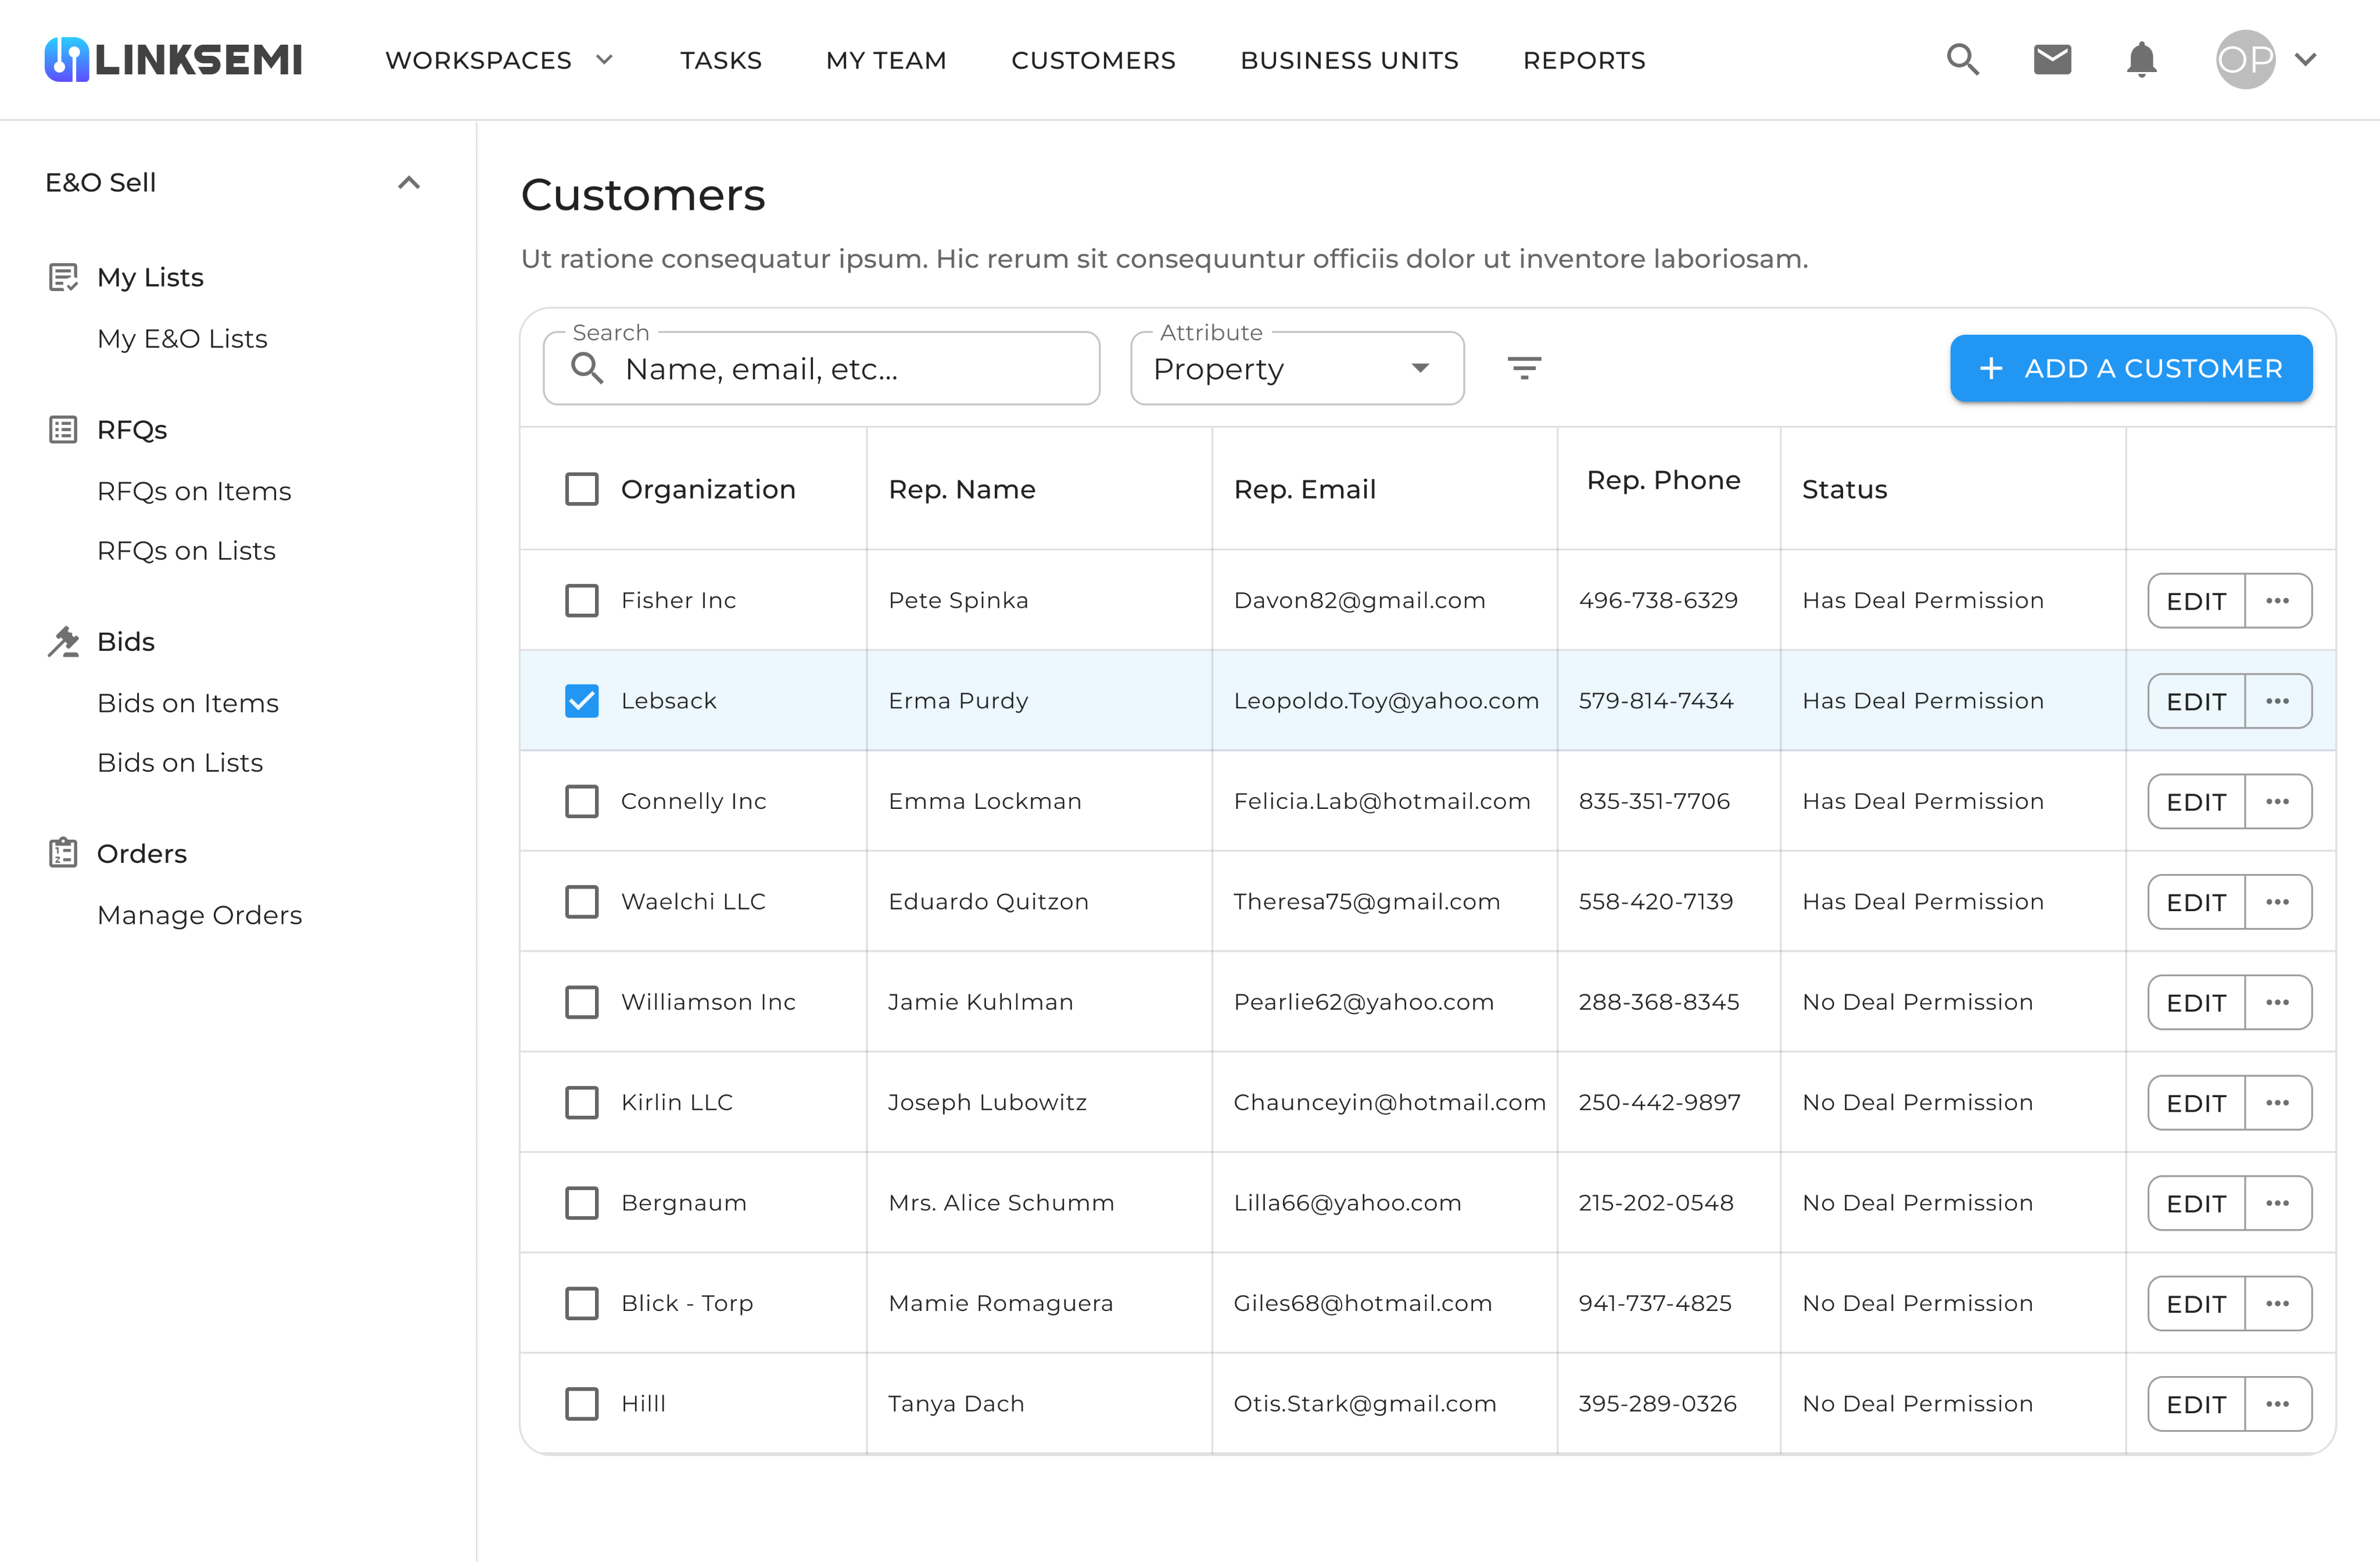Go to the Reports menu item
Viewport: 2380px width, 1562px height.
[x=1584, y=60]
